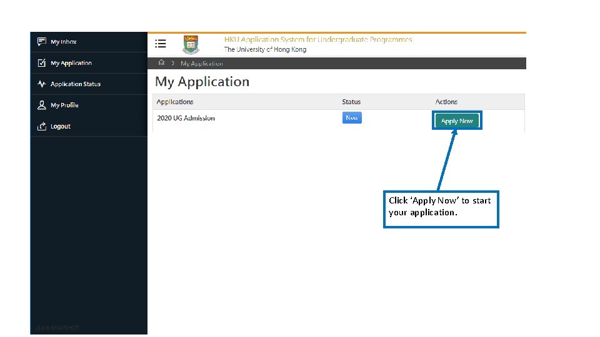
Task: Click the My Application page heading
Action: (x=202, y=82)
